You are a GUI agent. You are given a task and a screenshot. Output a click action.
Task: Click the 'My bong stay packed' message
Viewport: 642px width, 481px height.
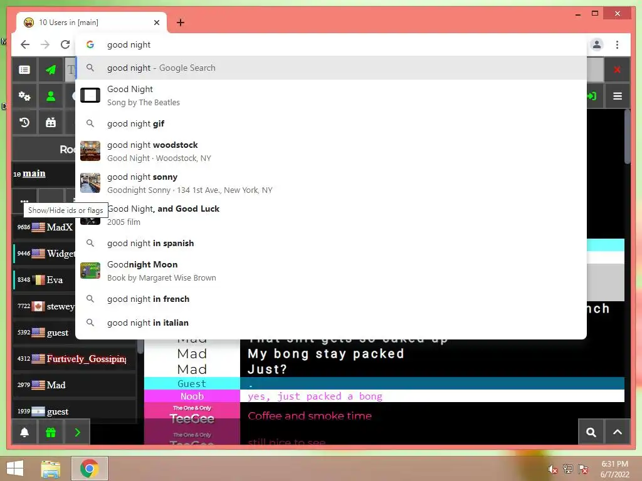(326, 353)
